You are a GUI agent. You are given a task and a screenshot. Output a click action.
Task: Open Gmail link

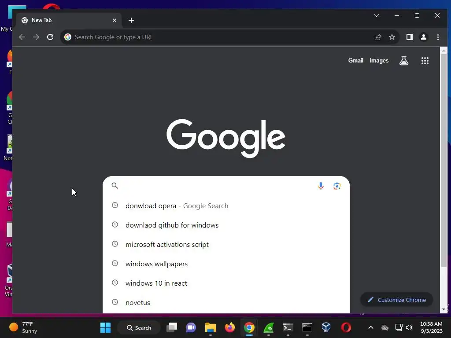point(356,61)
